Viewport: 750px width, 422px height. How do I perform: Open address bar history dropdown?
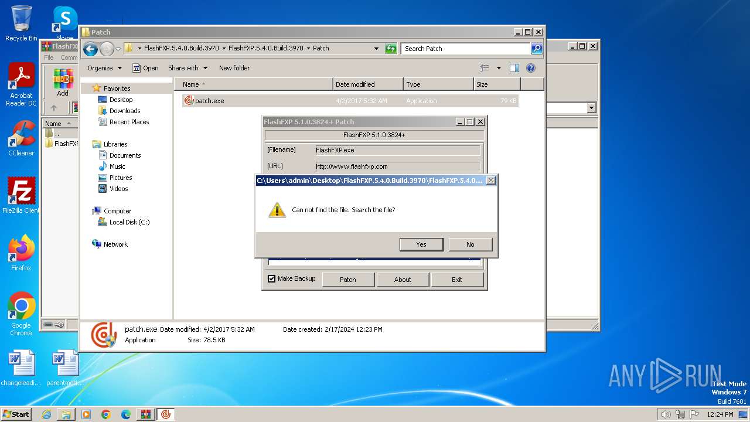coord(376,49)
